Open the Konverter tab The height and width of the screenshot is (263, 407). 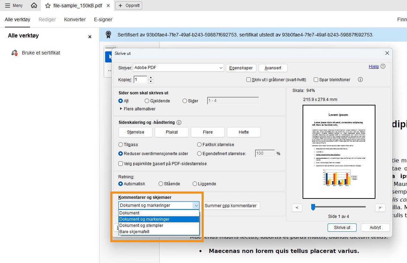click(75, 19)
